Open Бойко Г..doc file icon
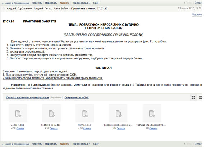The image size is (205, 148). [x=18, y=113]
